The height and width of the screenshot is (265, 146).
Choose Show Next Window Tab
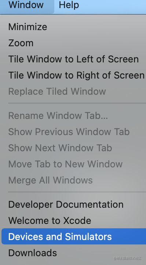tap(74, 148)
